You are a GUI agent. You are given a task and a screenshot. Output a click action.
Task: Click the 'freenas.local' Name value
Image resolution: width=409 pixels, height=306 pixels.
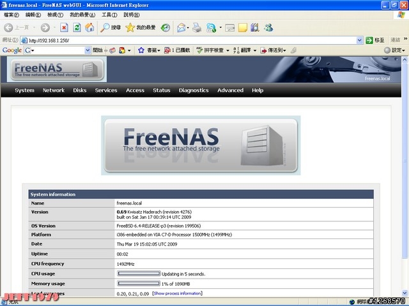coord(129,203)
